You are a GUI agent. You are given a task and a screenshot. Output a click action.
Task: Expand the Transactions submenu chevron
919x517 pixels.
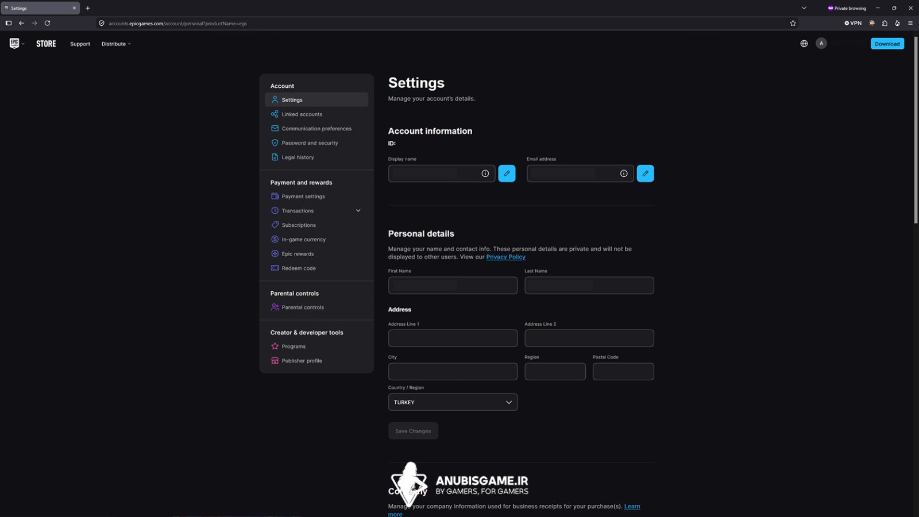click(358, 211)
